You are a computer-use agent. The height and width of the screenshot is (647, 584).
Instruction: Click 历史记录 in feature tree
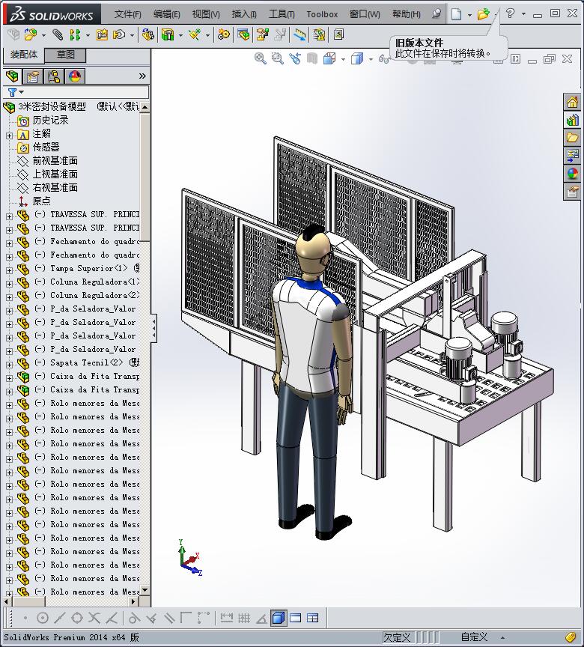(50, 121)
